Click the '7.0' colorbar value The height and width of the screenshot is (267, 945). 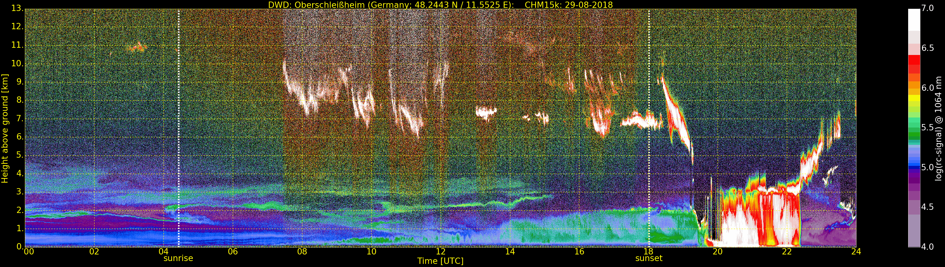coord(927,8)
